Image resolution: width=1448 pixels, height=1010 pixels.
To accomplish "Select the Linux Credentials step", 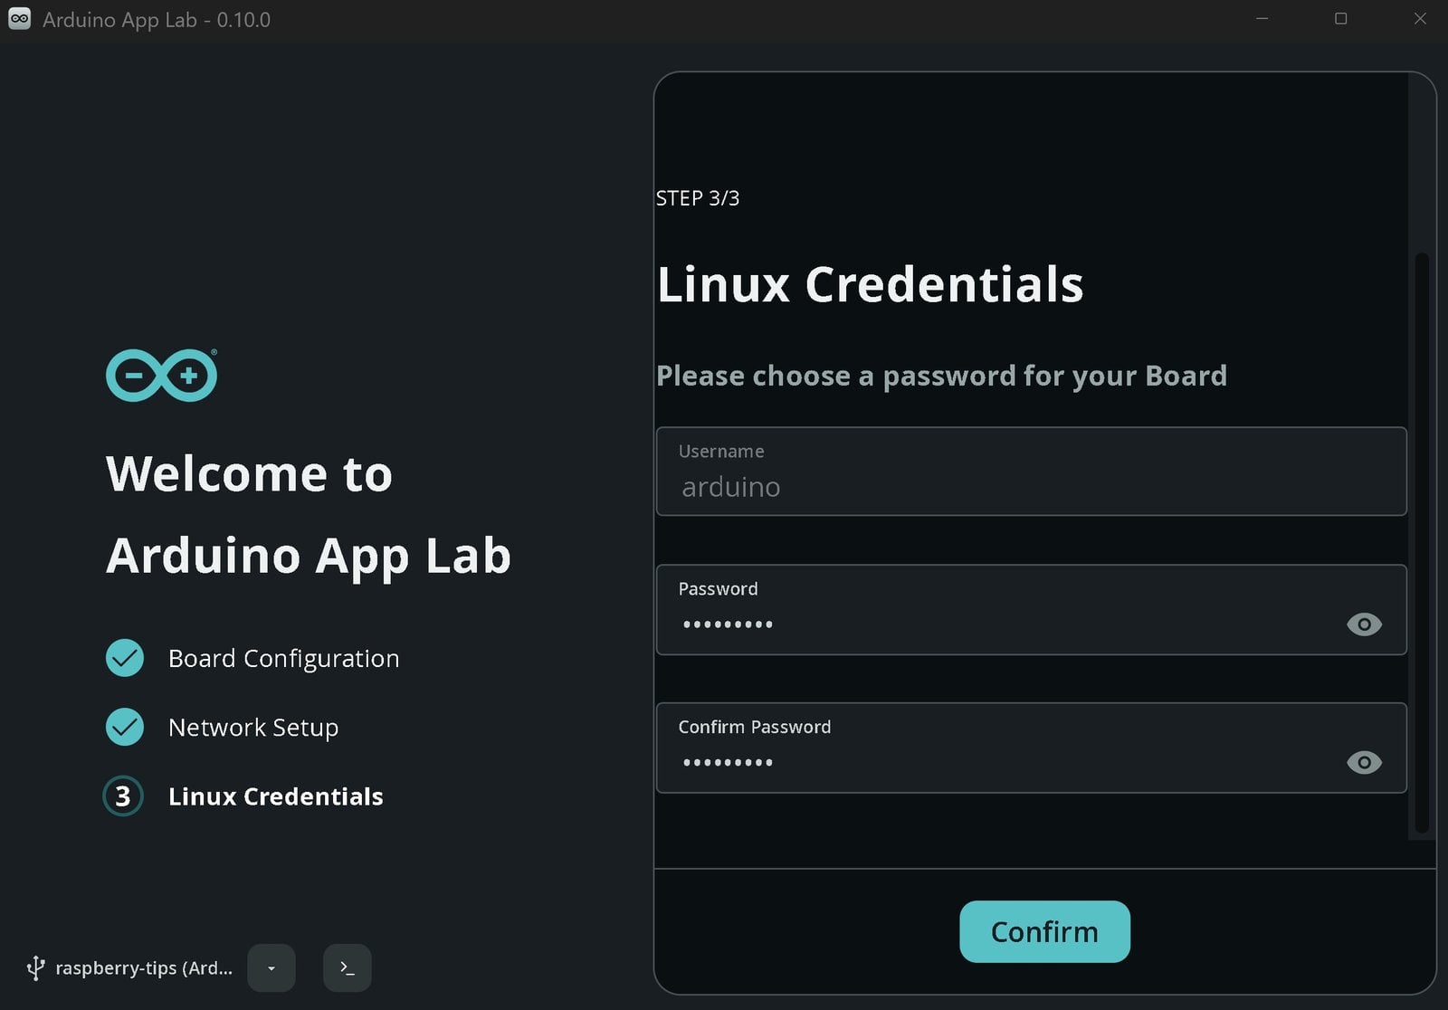I will (x=276, y=796).
